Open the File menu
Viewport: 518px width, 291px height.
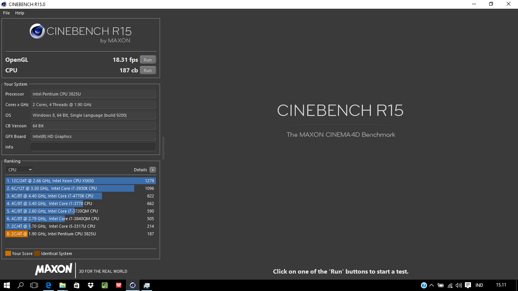click(x=6, y=13)
